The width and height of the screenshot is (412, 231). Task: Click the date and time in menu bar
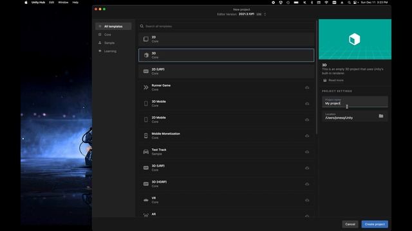pyautogui.click(x=374, y=3)
